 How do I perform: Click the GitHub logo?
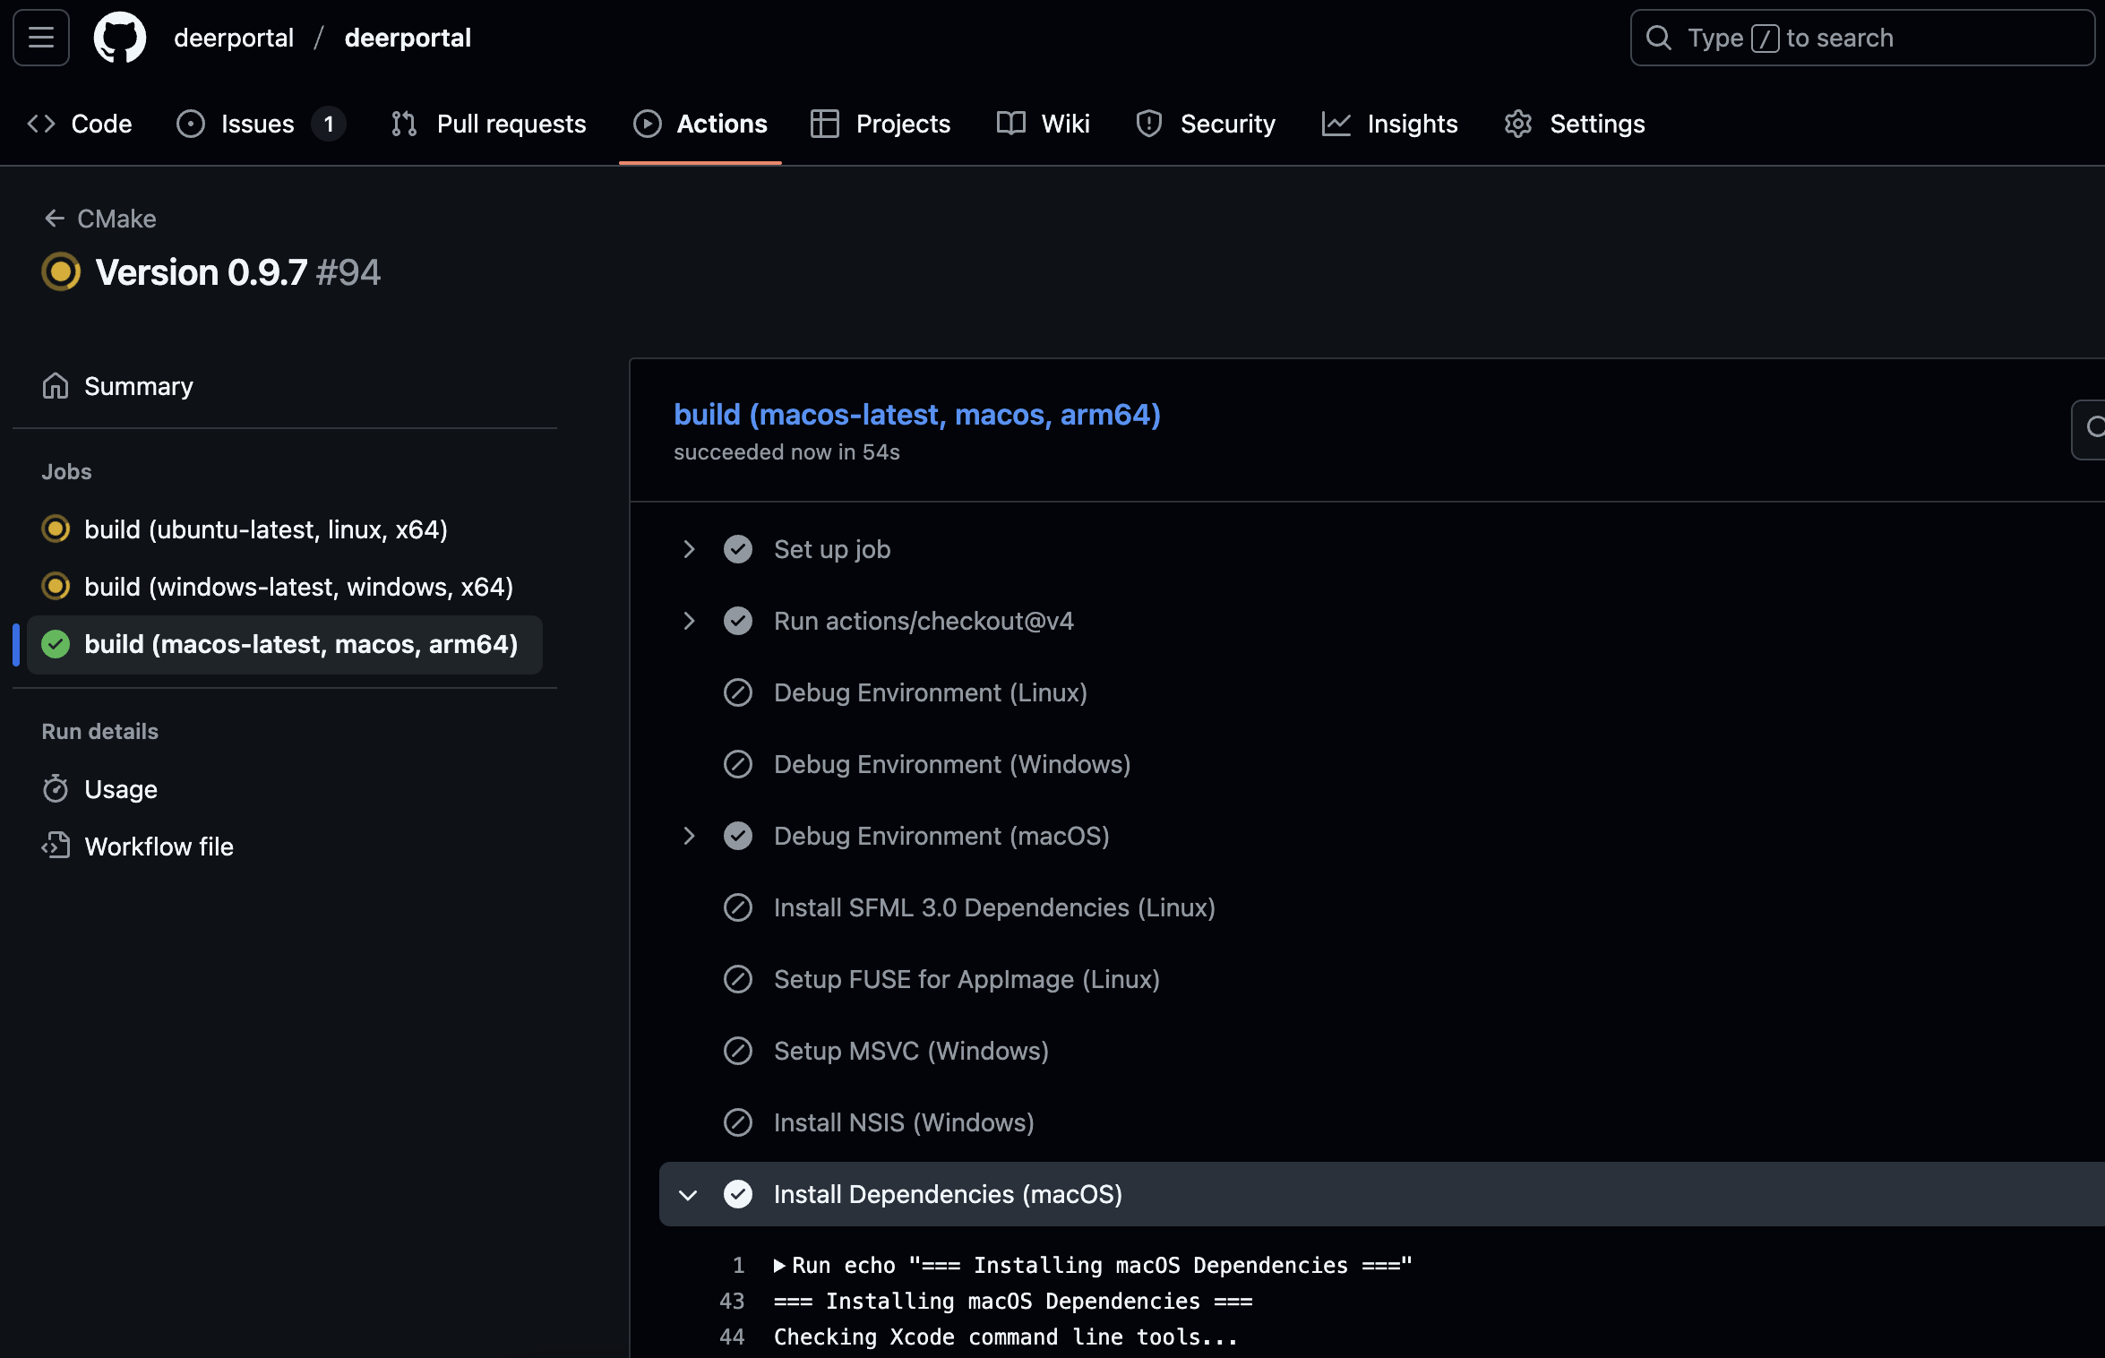point(120,38)
